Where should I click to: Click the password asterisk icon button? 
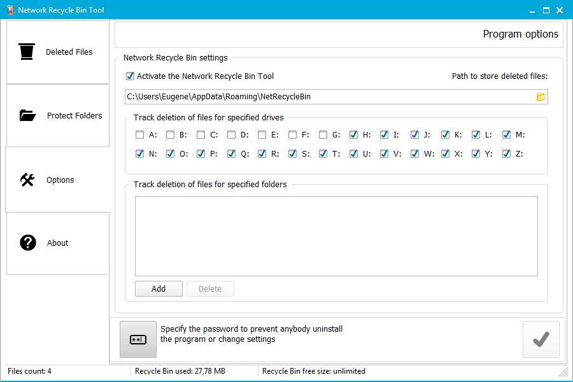[138, 339]
